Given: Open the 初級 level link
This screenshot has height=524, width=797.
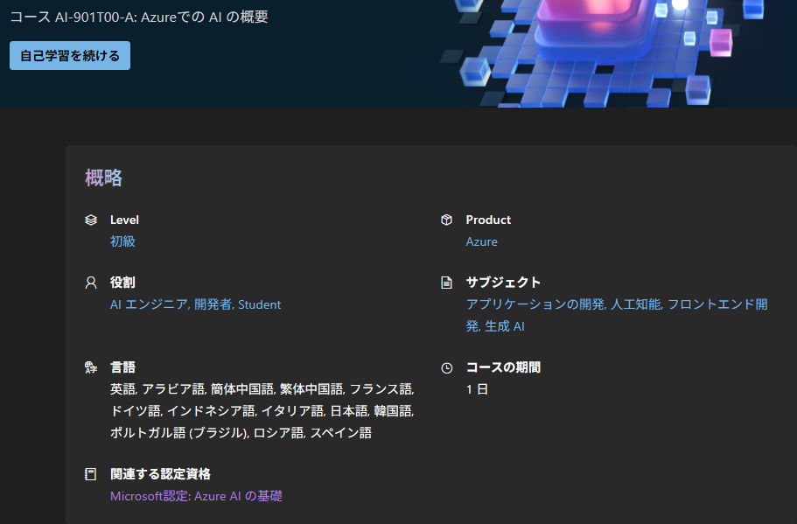Looking at the screenshot, I should tap(122, 241).
